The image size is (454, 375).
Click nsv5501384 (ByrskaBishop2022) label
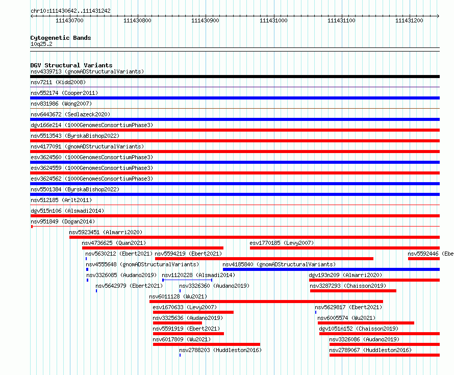[x=75, y=189]
